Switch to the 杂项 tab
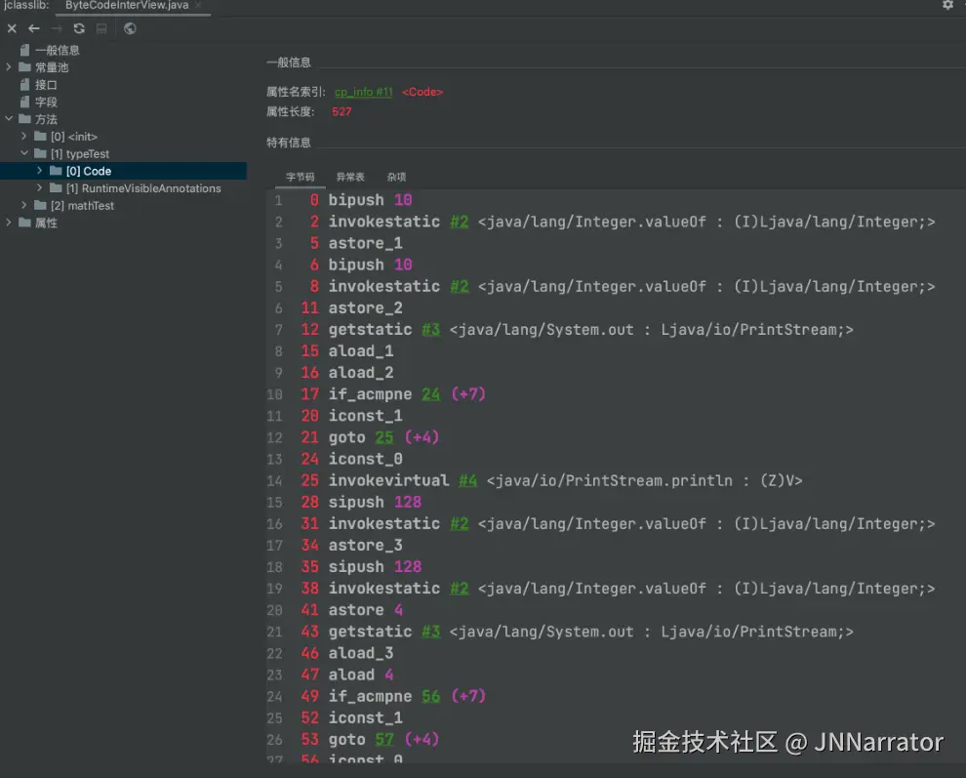The height and width of the screenshot is (778, 966). click(396, 177)
